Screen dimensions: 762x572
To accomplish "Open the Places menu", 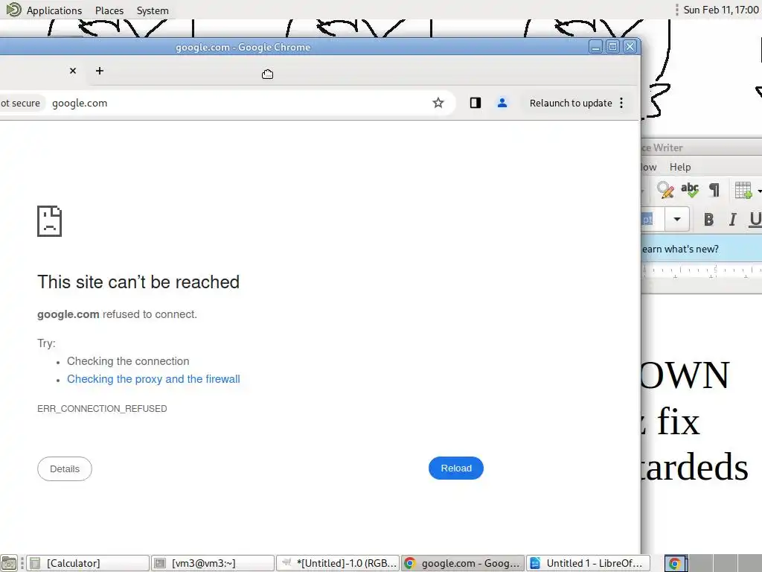I will pos(109,10).
